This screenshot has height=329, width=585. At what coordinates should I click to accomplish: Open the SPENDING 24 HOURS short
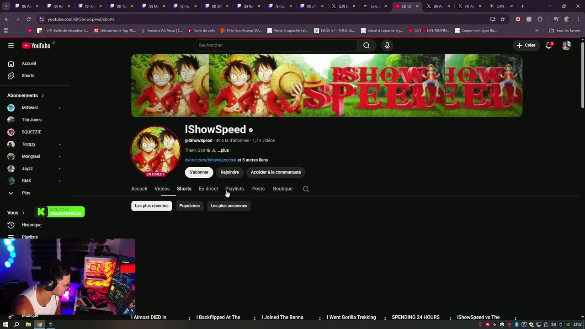tap(415, 317)
